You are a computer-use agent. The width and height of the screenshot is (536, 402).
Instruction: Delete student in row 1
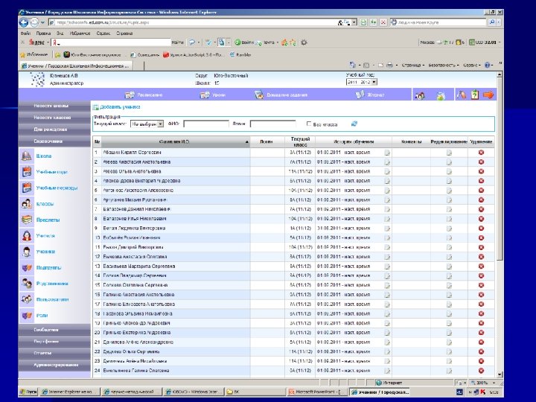click(481, 153)
